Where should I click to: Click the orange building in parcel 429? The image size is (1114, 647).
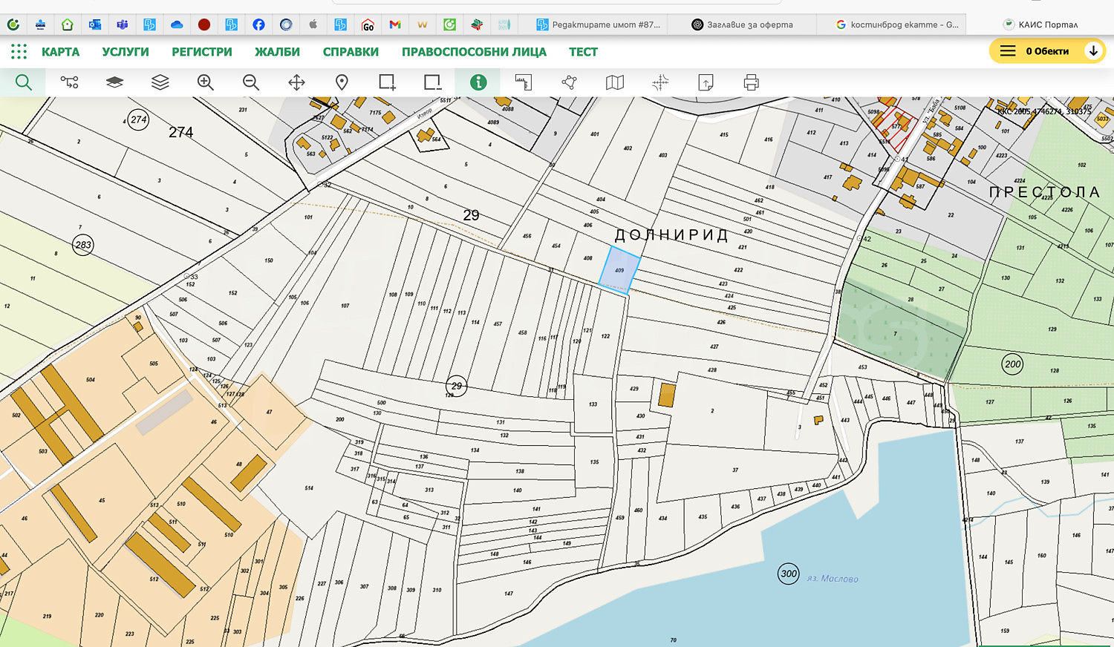click(x=667, y=395)
